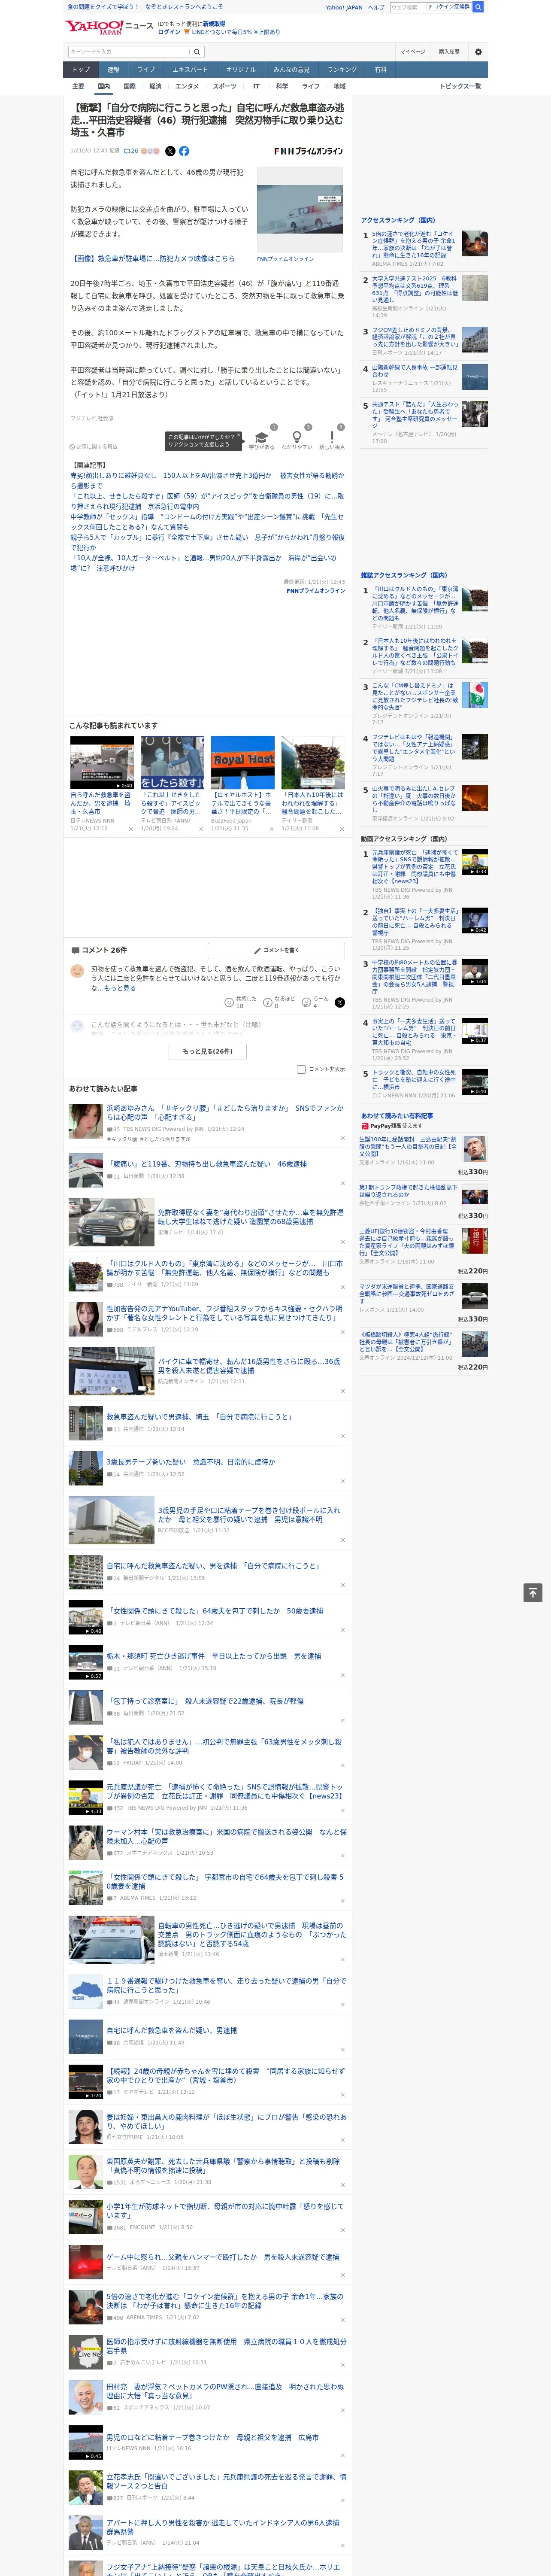
Task: Click the scroll-to-top arrow button
Action: tap(533, 1593)
